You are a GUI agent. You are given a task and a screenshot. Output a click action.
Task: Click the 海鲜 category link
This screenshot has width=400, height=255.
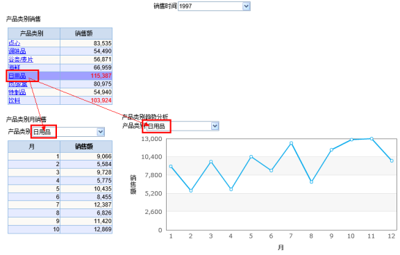coord(15,67)
